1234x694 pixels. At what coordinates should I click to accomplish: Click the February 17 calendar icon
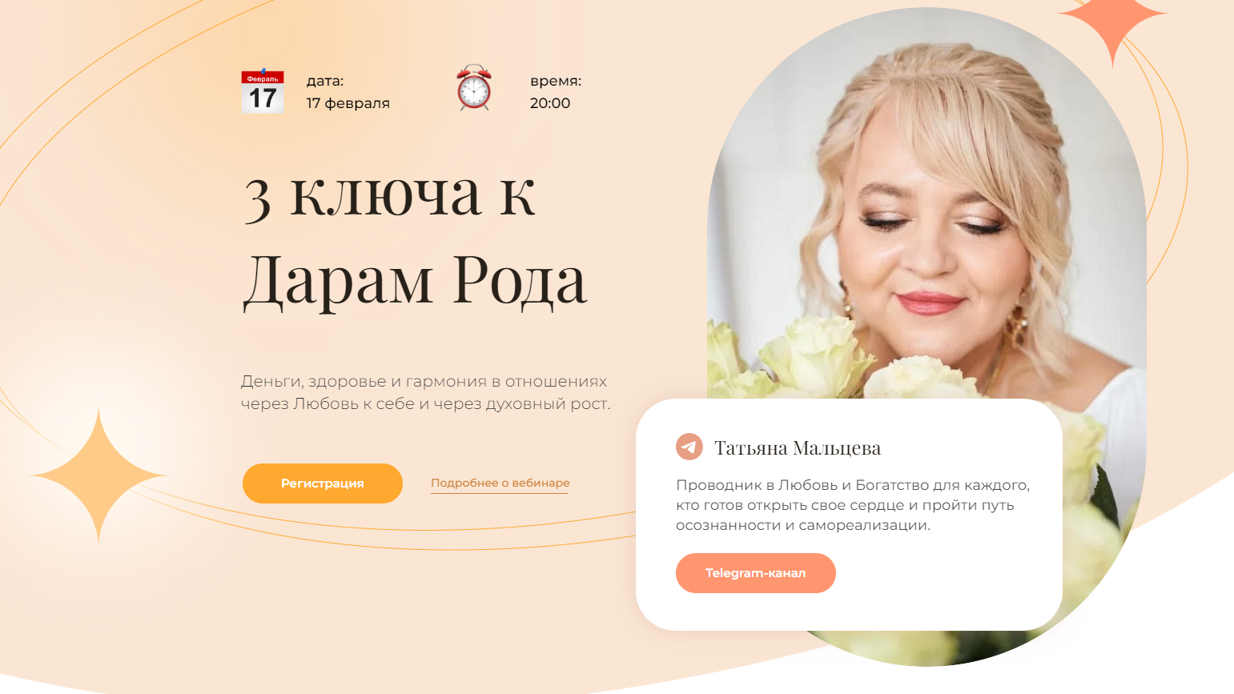pyautogui.click(x=263, y=90)
